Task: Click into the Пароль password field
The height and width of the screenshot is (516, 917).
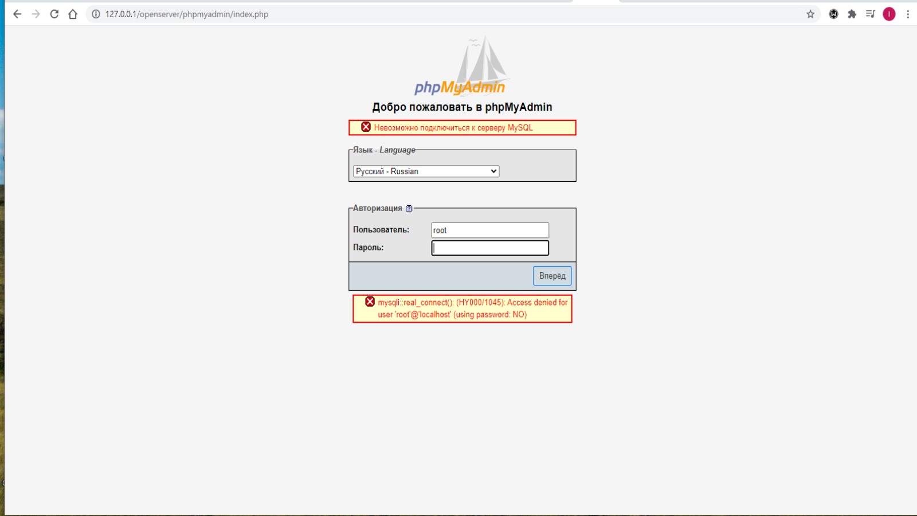Action: click(489, 248)
